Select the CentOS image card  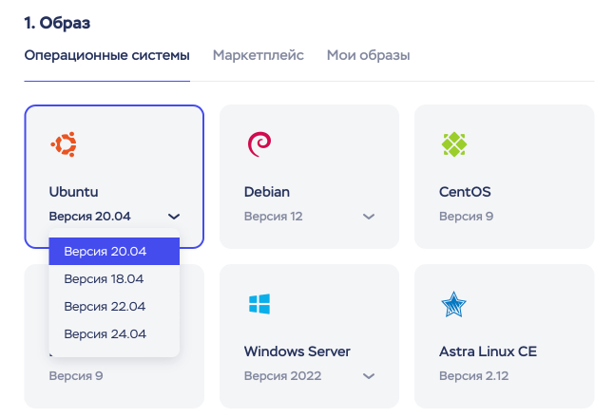point(504,177)
